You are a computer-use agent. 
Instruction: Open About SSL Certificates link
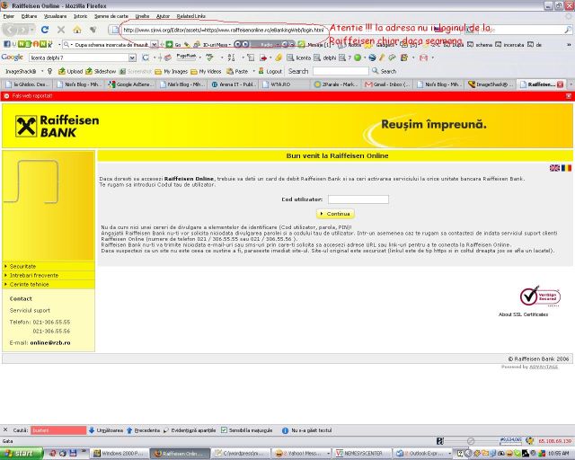(523, 314)
